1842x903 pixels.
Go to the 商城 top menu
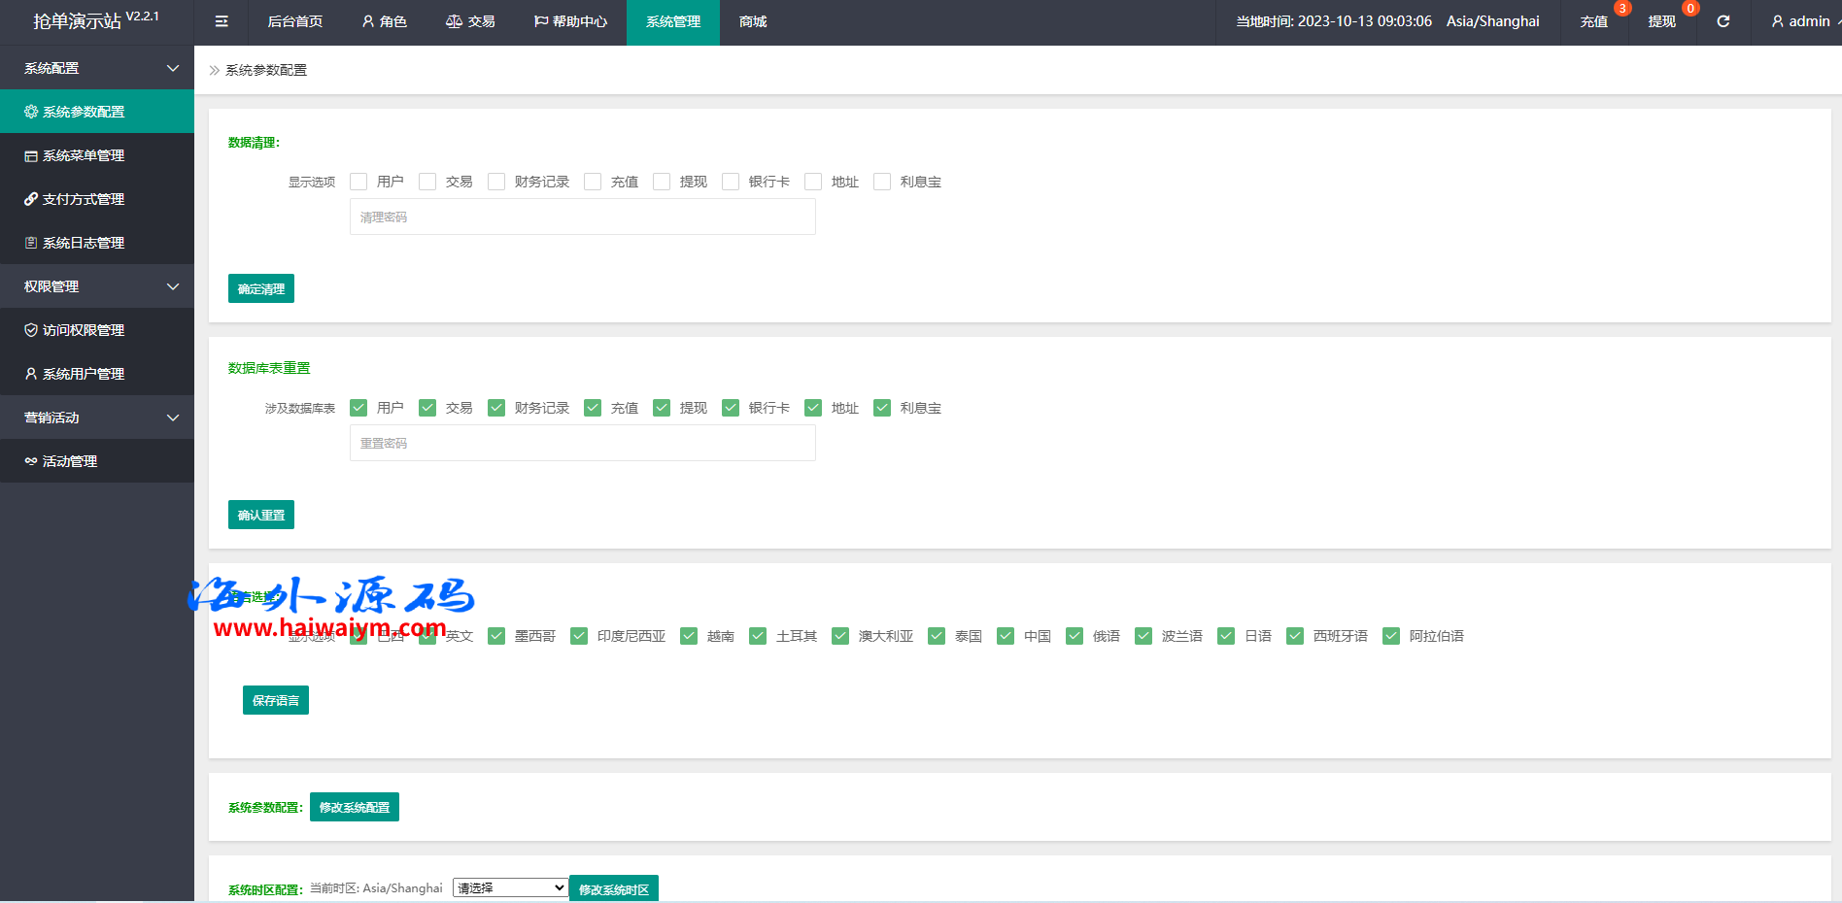[x=753, y=21]
